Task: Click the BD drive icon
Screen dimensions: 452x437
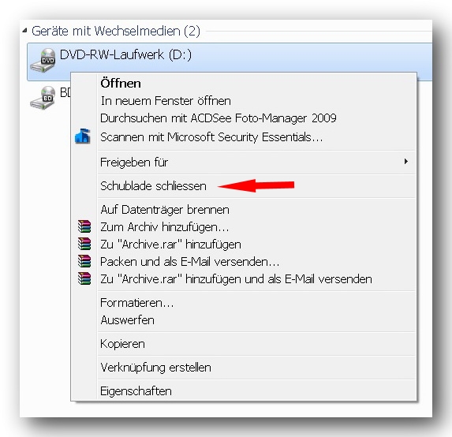Action: click(x=43, y=98)
